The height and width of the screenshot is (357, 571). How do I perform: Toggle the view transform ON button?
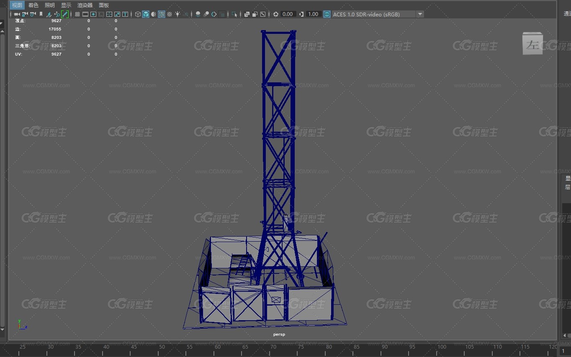[327, 14]
